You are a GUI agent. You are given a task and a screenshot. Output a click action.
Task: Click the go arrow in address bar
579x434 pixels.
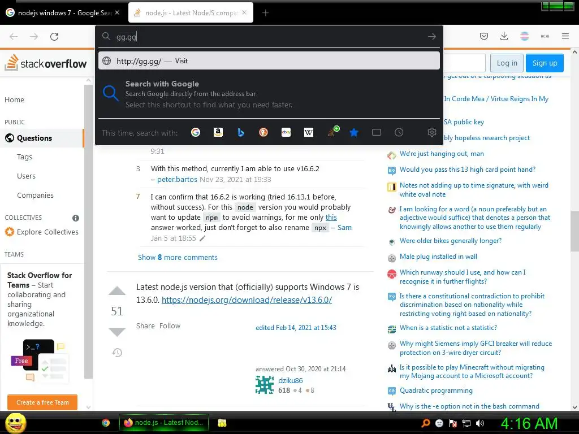pyautogui.click(x=431, y=37)
